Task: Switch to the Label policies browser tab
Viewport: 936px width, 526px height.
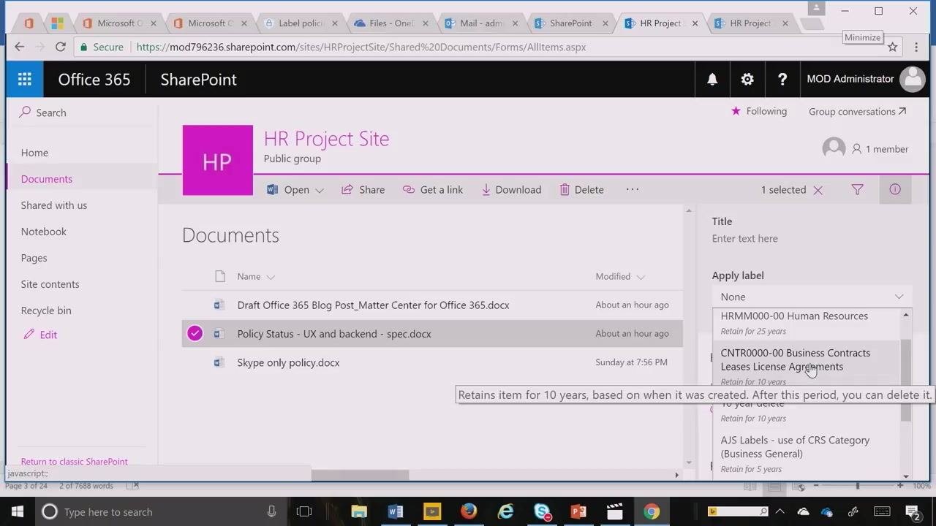Action: pos(300,23)
